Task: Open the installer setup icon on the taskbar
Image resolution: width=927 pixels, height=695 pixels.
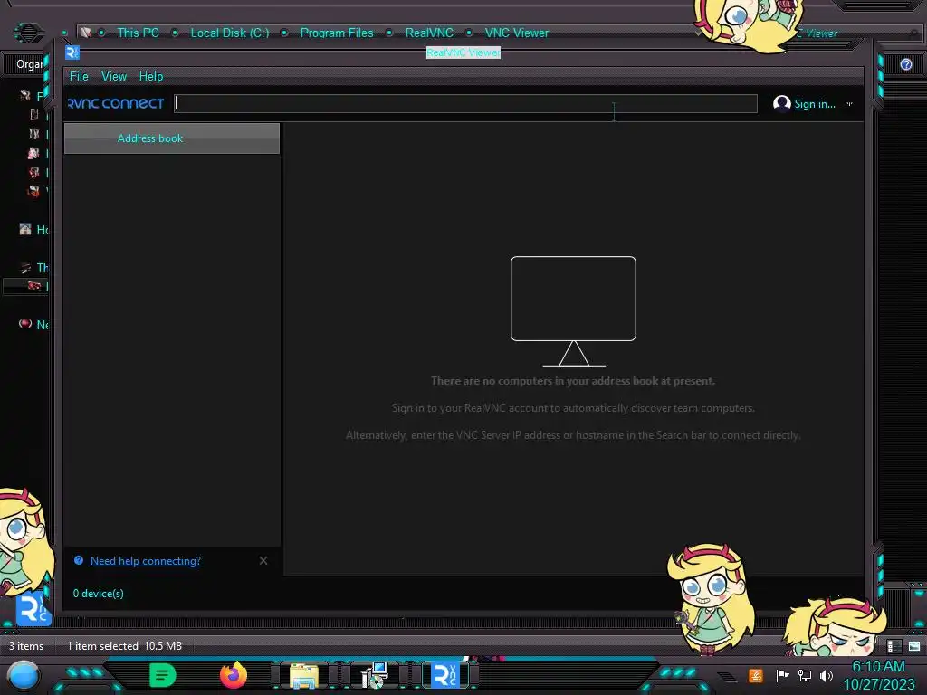Action: (374, 675)
